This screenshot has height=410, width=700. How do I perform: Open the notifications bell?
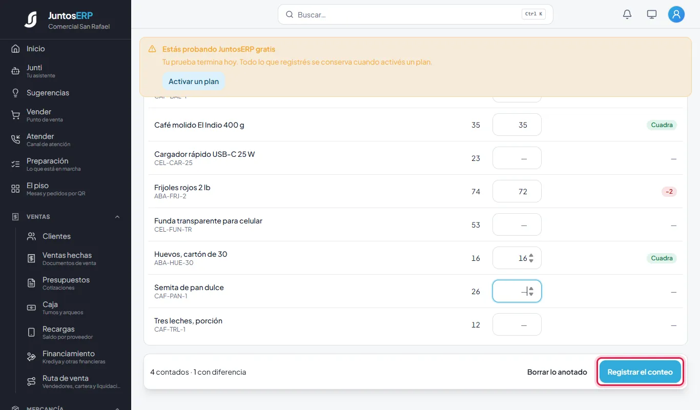[627, 14]
